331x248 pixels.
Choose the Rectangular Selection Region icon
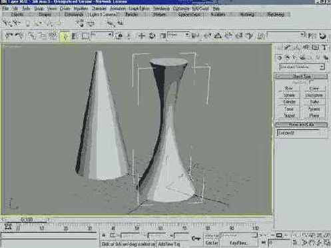click(x=85, y=36)
